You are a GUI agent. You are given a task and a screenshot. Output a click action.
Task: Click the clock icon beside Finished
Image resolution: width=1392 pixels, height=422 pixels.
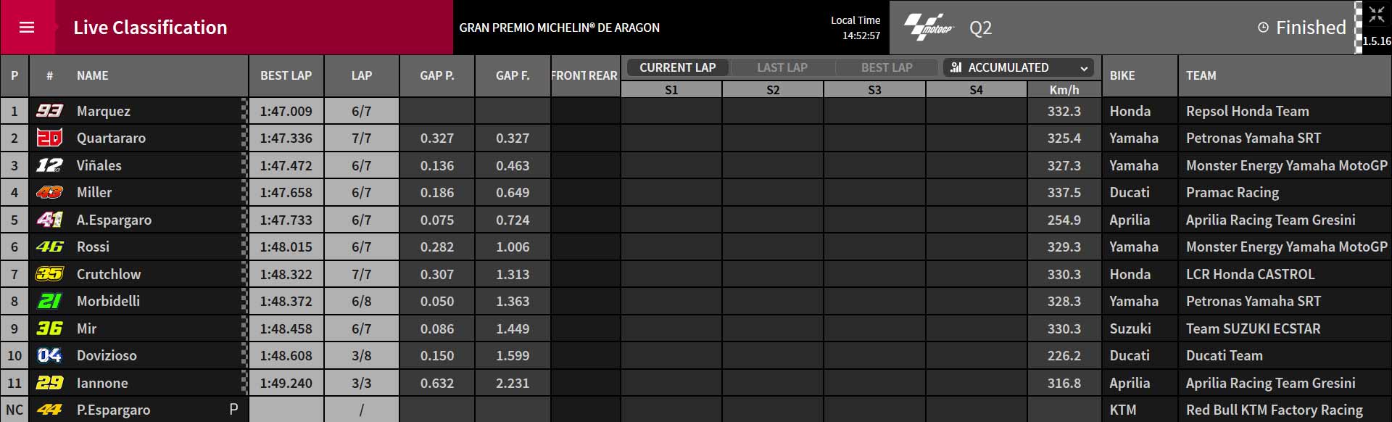pos(1263,28)
